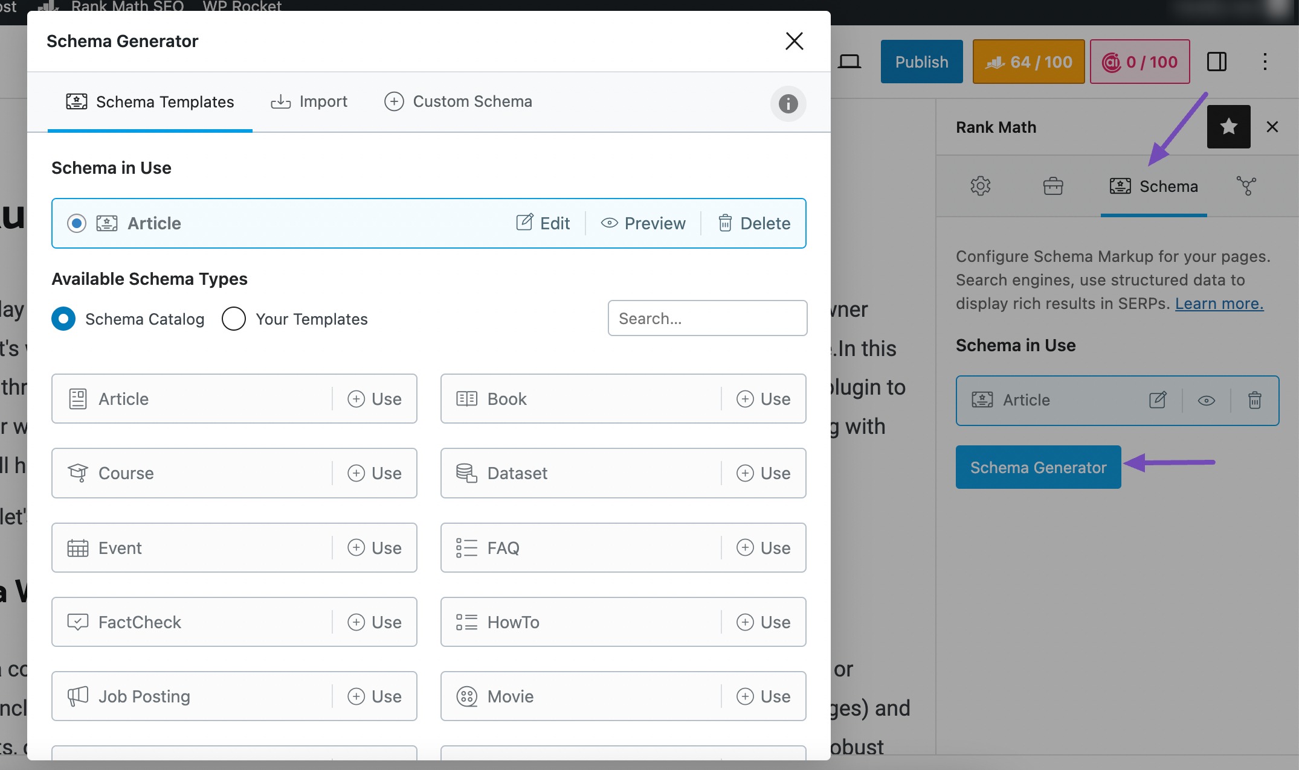Open the Rank Math SEO score 64/100
1299x770 pixels.
(1028, 62)
